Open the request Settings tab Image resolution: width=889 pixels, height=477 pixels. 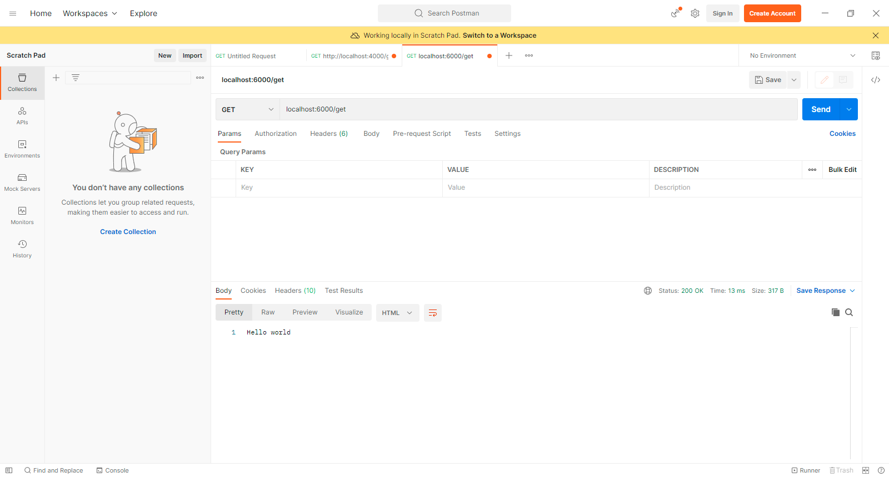[x=507, y=134]
